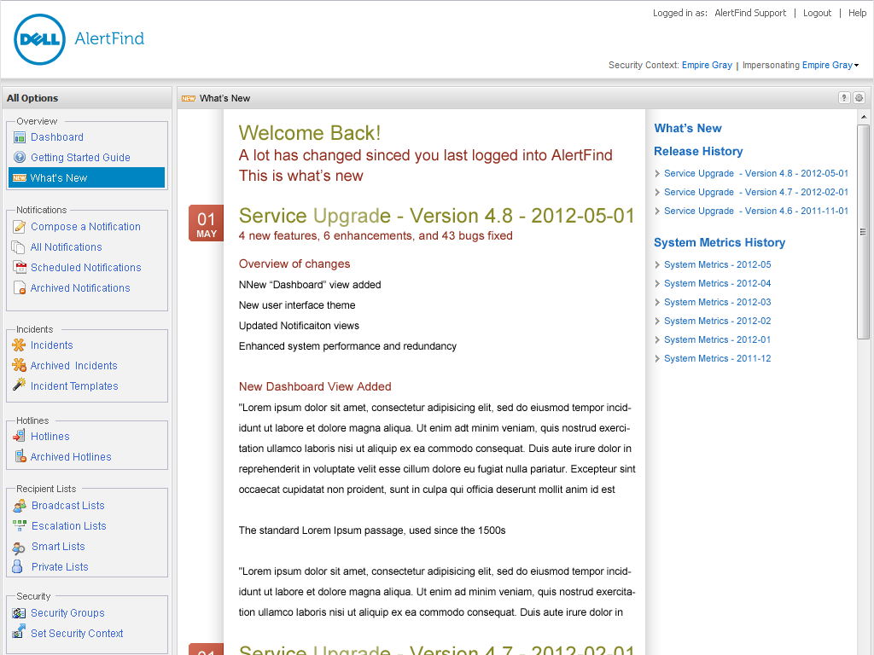Click the orange Incidents star icon
This screenshot has height=655, width=874.
19,345
